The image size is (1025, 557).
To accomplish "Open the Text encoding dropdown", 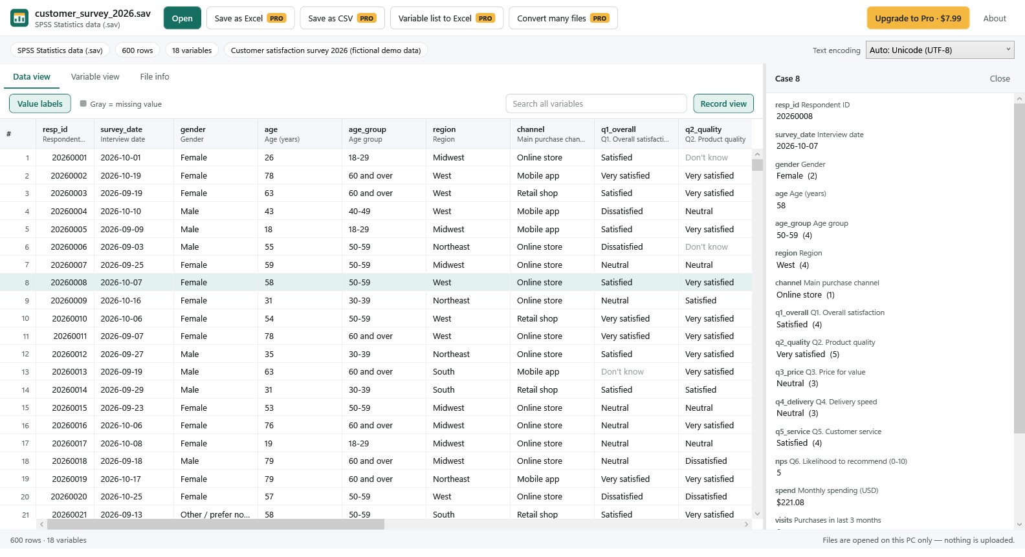I will [x=940, y=50].
